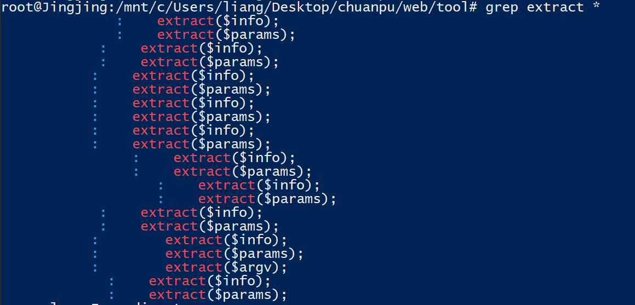635x305 pixels.
Task: Click the root username in the prompt
Action: coord(18,7)
